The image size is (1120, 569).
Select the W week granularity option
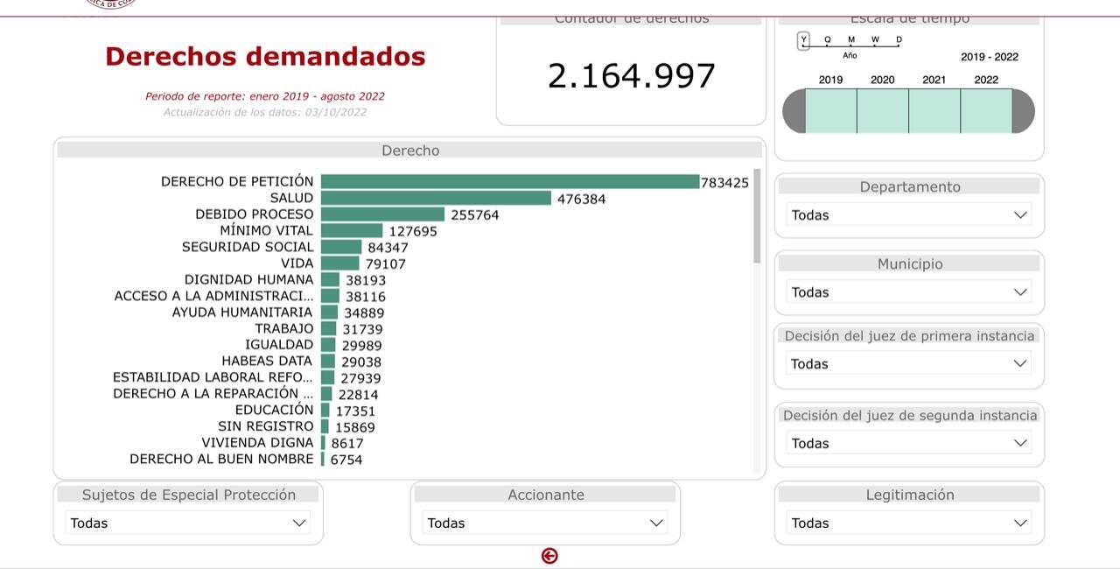pyautogui.click(x=875, y=40)
